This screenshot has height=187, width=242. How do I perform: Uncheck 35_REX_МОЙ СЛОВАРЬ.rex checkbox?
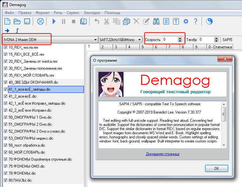click(5, 75)
